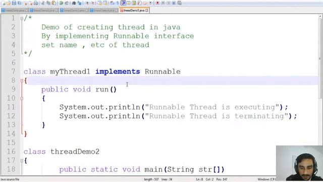Toggle the Function List panel icon

(x=139, y=3)
